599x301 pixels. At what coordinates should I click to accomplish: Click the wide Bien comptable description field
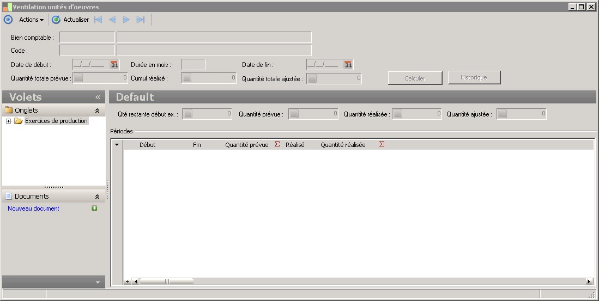(x=214, y=38)
